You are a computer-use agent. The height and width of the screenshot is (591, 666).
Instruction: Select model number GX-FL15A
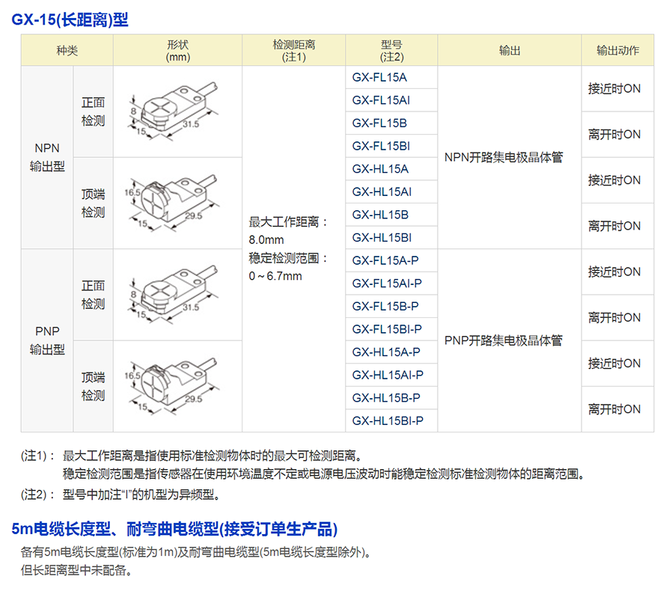[x=379, y=77]
